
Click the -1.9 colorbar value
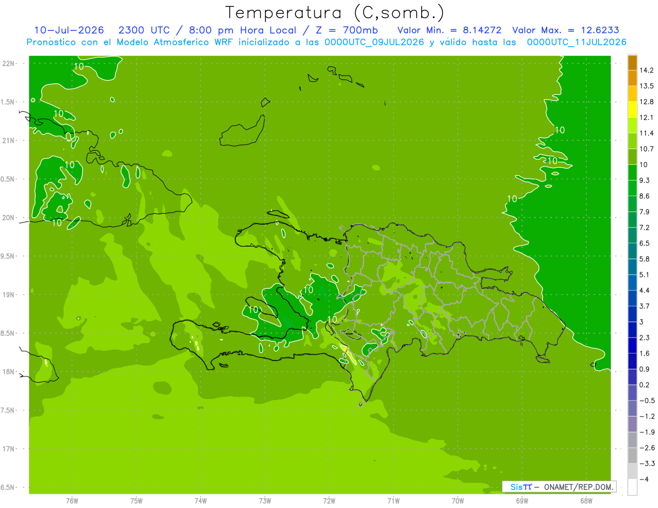coord(646,432)
